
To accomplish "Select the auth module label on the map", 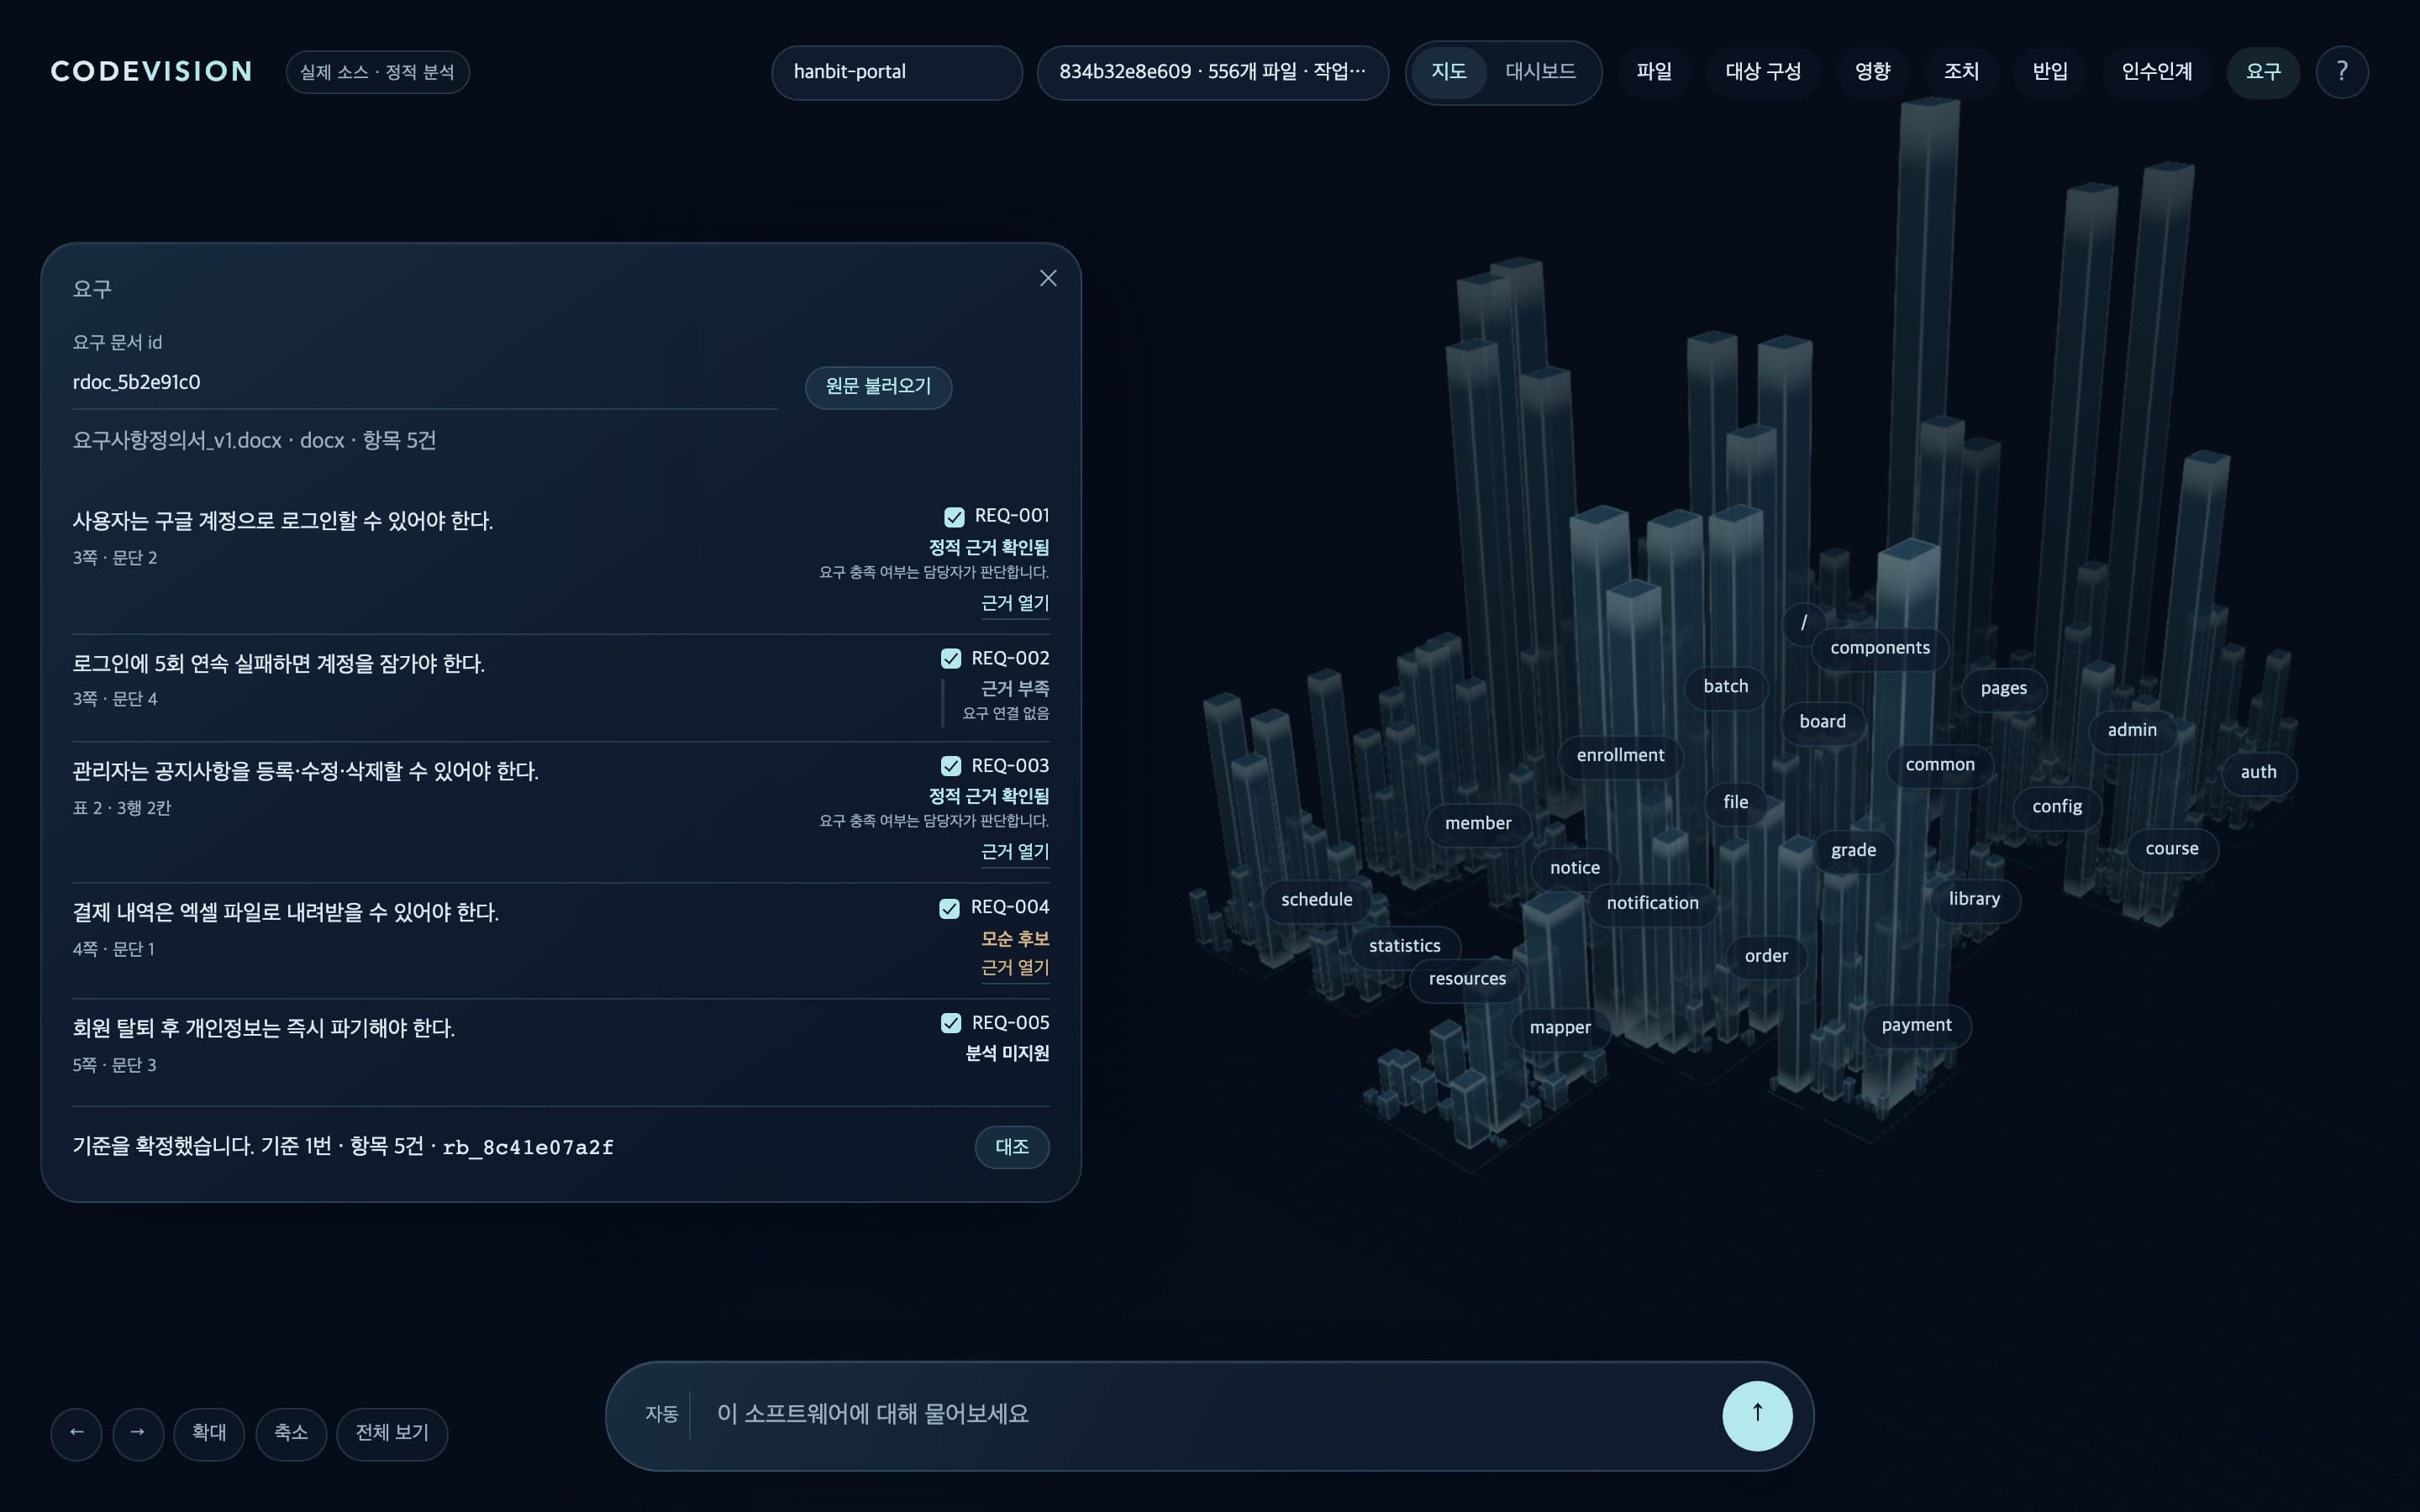I will point(2258,772).
